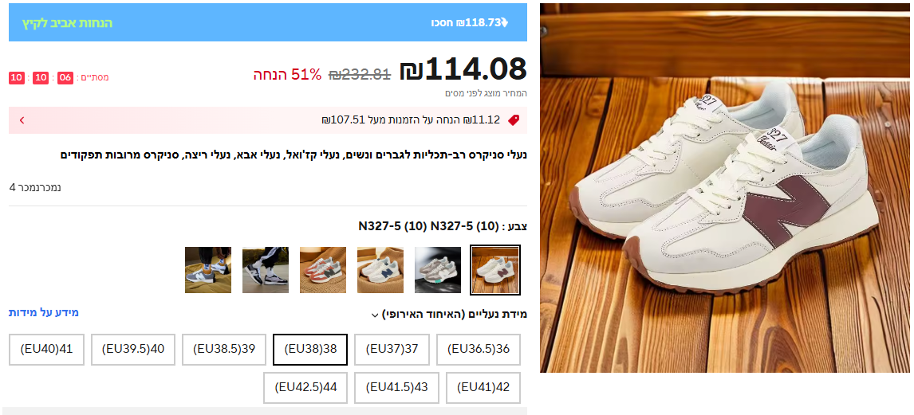Choose shoe size (EU38.5)39
This screenshot has height=415, width=914.
click(x=224, y=349)
